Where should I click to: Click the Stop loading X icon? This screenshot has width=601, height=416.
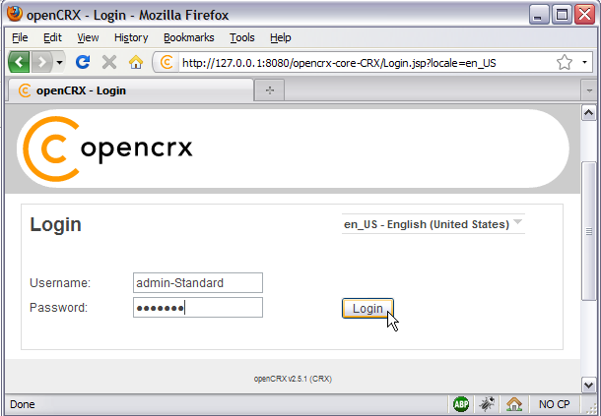coord(109,62)
